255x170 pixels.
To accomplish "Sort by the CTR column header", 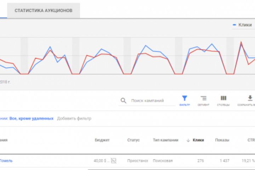I will click(251, 140).
